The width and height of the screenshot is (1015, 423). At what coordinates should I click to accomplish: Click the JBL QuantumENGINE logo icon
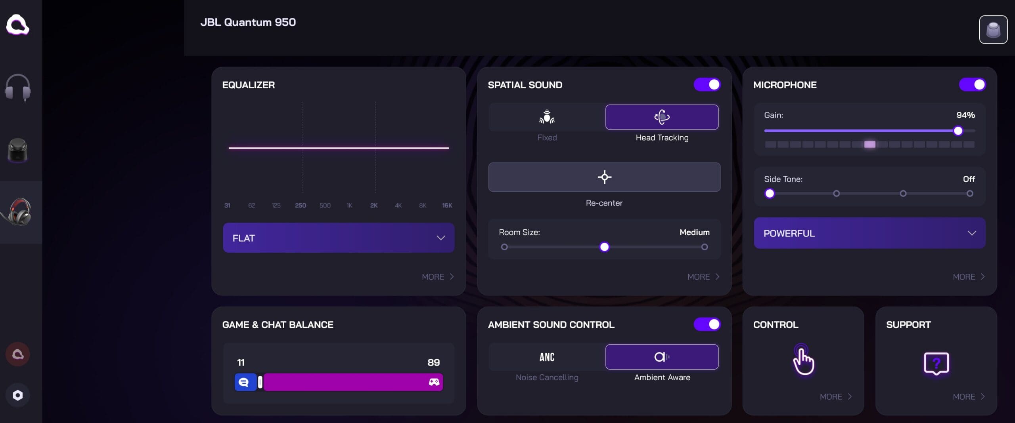17,25
